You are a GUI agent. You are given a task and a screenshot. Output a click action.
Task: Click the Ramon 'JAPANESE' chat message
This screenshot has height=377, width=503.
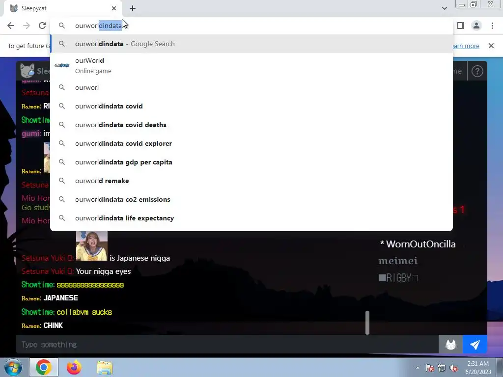click(x=60, y=298)
